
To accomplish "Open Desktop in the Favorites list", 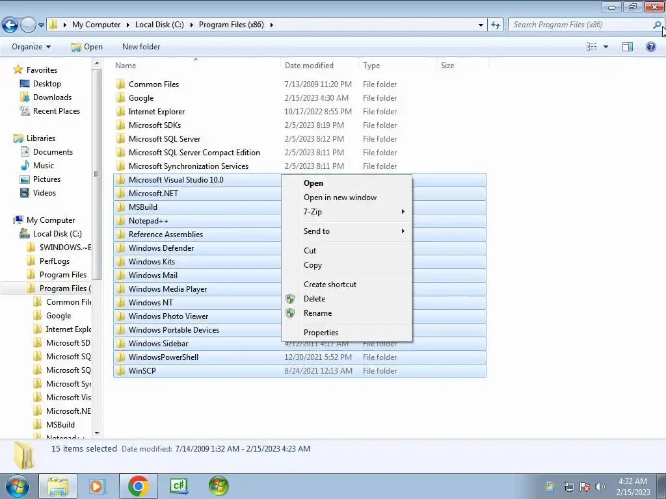I will (47, 84).
